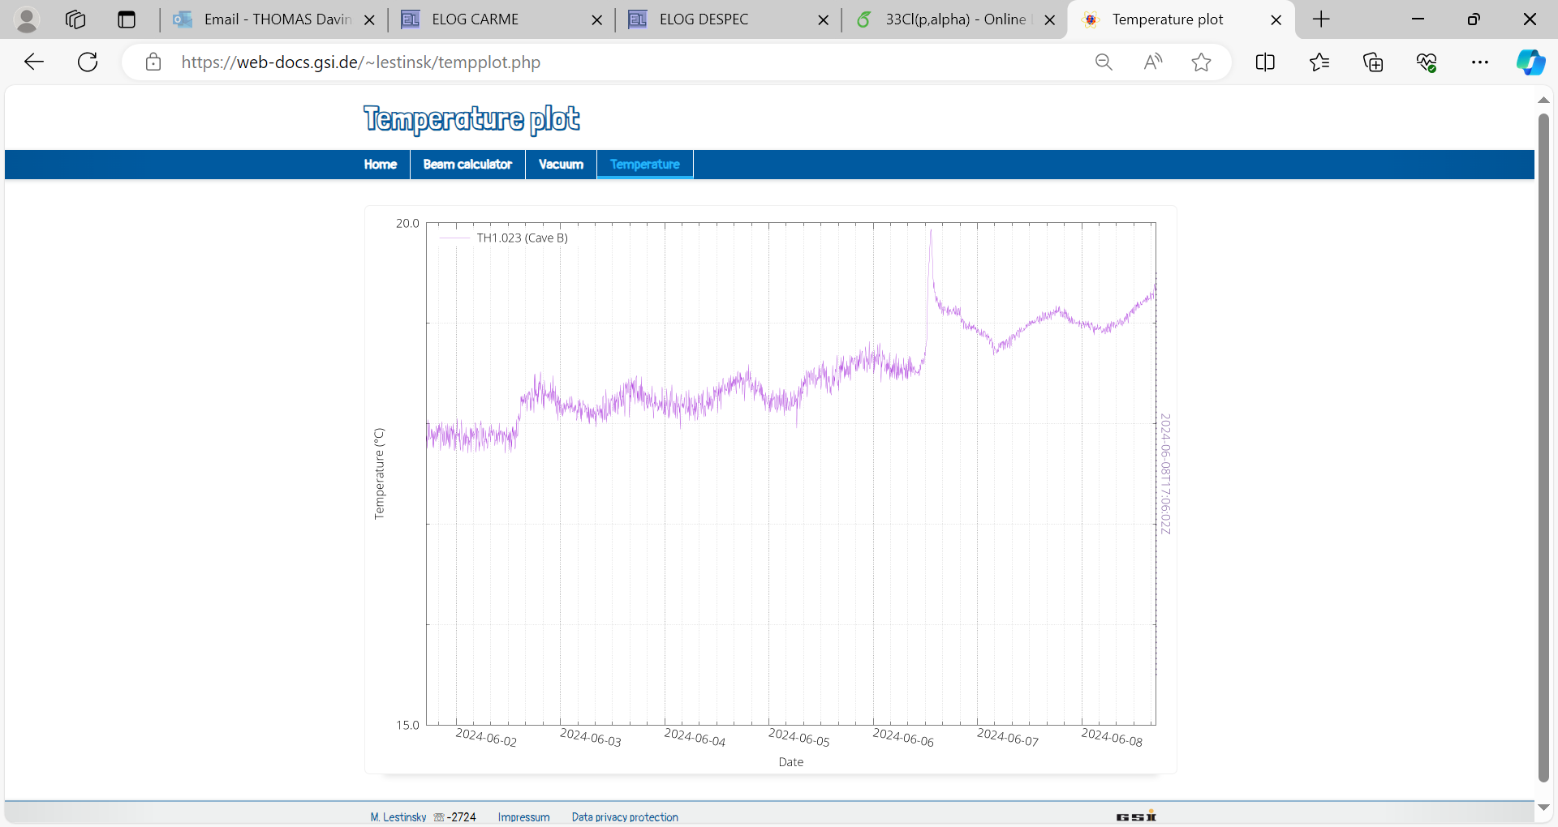Viewport: 1558px width, 827px height.
Task: Open the Beam calculator page
Action: pos(467,165)
